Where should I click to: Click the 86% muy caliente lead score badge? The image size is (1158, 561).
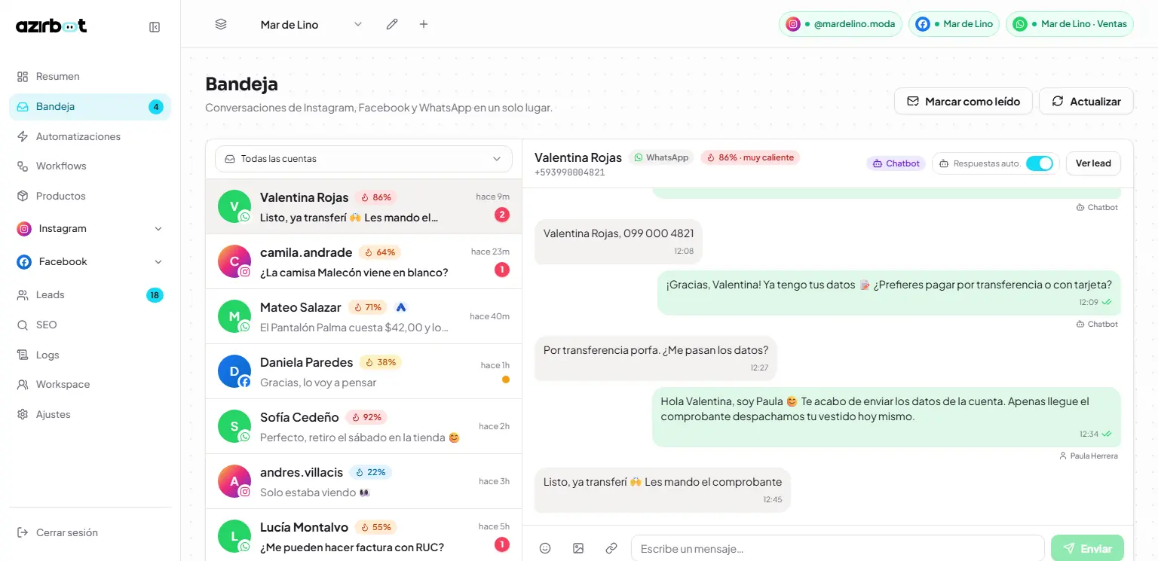click(x=750, y=157)
